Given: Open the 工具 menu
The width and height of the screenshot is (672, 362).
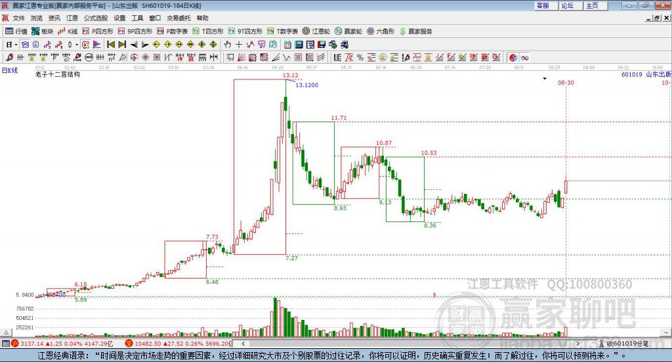Looking at the screenshot, I should (137, 18).
